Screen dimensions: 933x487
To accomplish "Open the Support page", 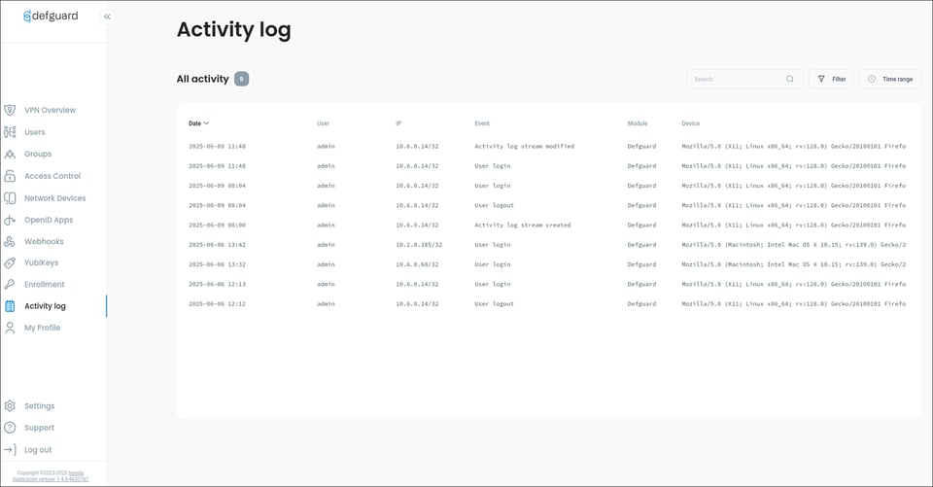I will (x=39, y=428).
